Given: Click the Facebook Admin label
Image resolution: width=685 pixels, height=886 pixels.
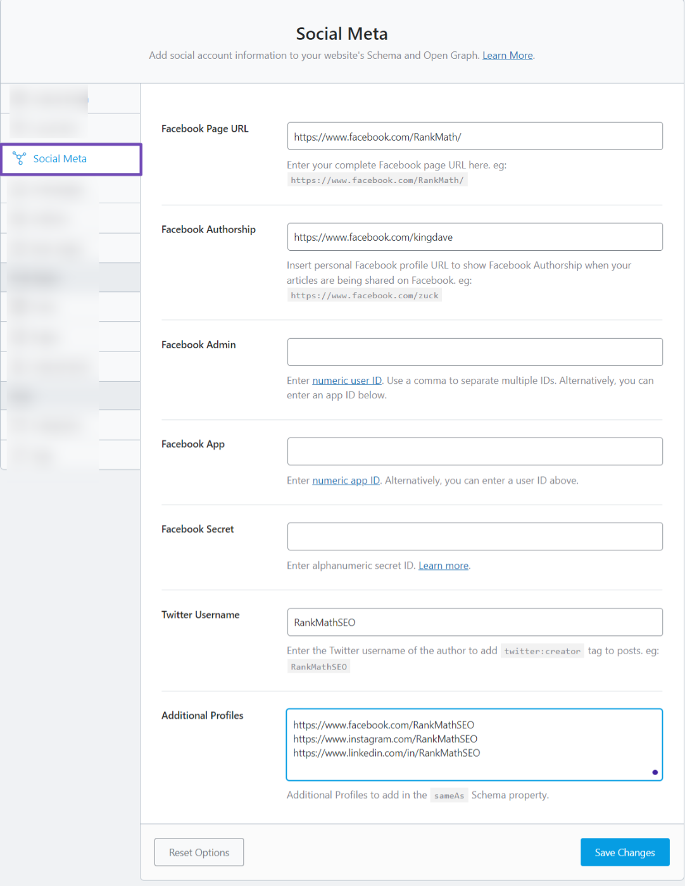Looking at the screenshot, I should 198,345.
